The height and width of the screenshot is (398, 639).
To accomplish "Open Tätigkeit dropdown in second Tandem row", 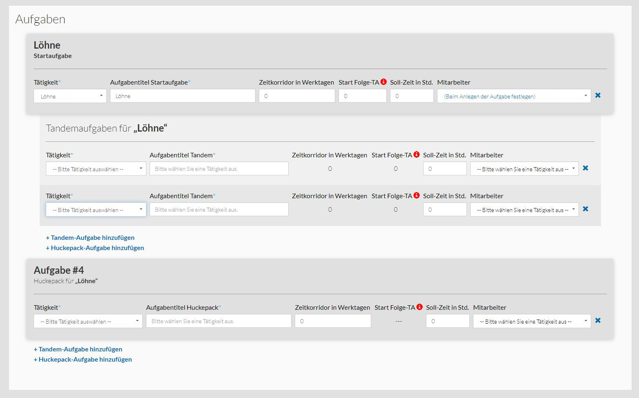I will [x=96, y=210].
